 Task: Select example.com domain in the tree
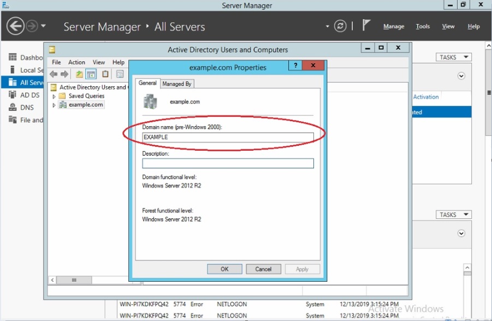pyautogui.click(x=81, y=105)
